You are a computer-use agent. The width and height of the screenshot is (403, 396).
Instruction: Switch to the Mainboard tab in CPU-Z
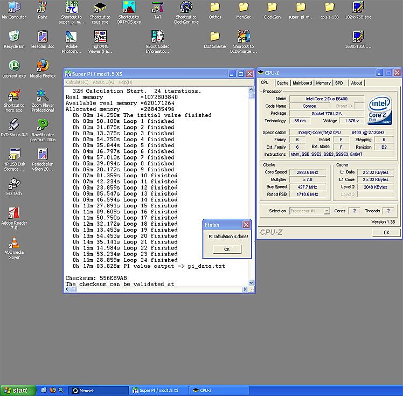pyautogui.click(x=302, y=83)
